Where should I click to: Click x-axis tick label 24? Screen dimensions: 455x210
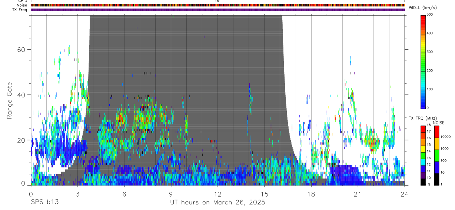405,194
